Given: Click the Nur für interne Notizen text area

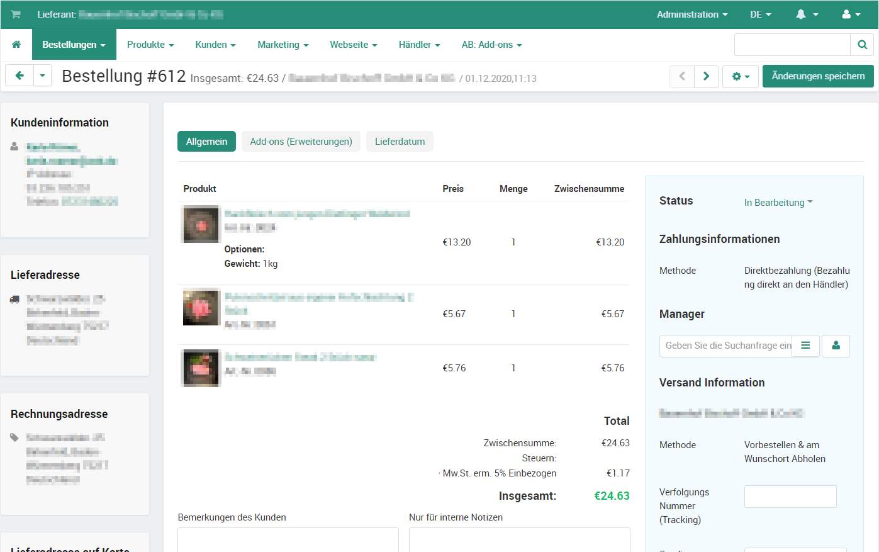Looking at the screenshot, I should coord(520,540).
